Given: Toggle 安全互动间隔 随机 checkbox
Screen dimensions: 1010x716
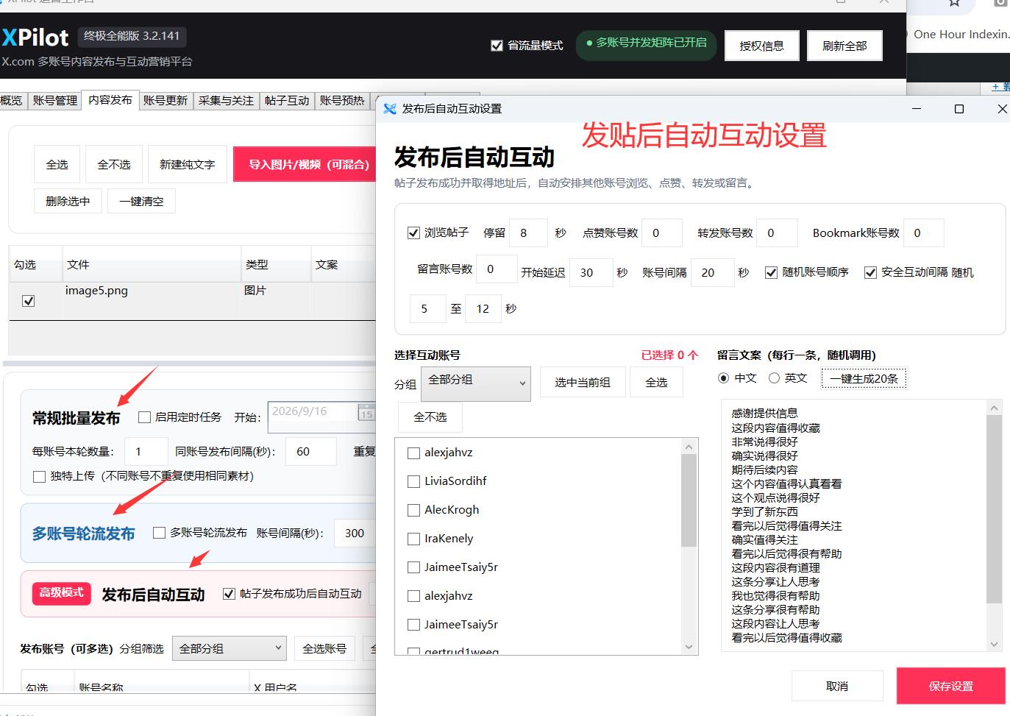Looking at the screenshot, I should [x=870, y=272].
